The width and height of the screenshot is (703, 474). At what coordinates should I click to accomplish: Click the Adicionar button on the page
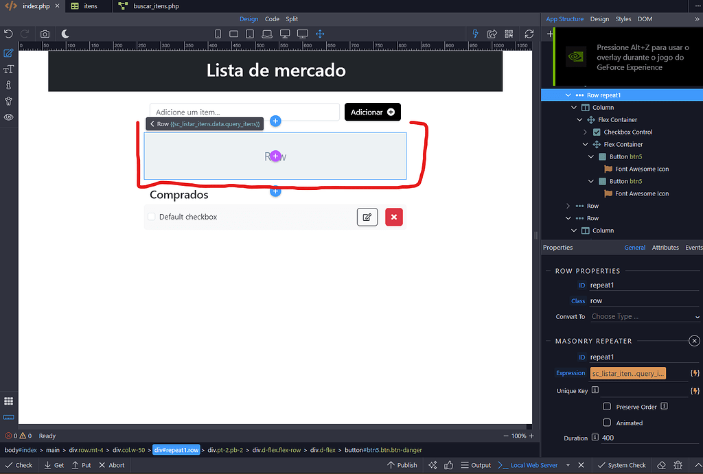point(372,112)
